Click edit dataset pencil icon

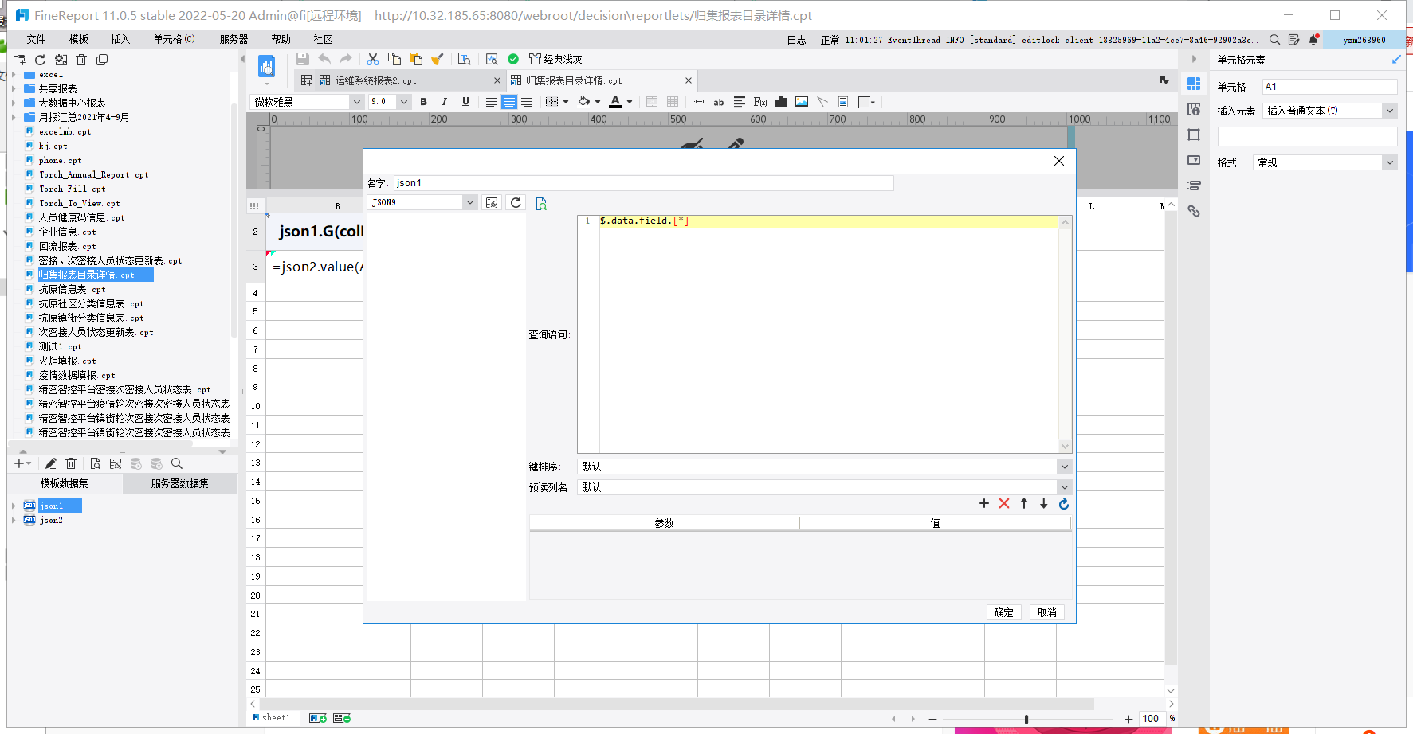tap(50, 463)
